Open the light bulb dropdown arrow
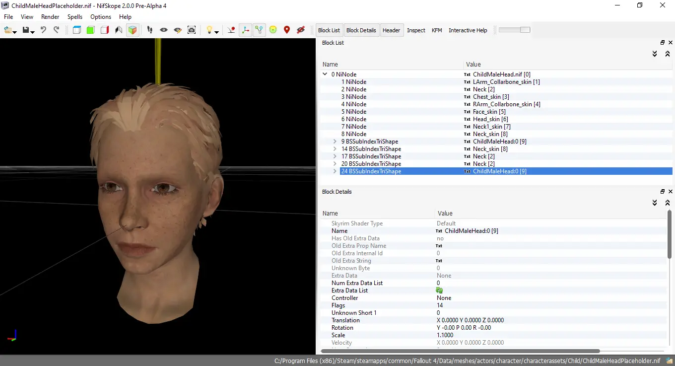The image size is (675, 366). pos(216,32)
